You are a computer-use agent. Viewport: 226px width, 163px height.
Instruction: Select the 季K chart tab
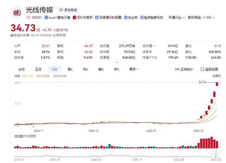click(101, 69)
